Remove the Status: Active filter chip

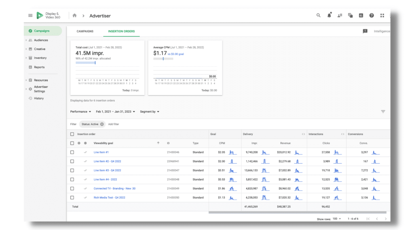pyautogui.click(x=102, y=124)
